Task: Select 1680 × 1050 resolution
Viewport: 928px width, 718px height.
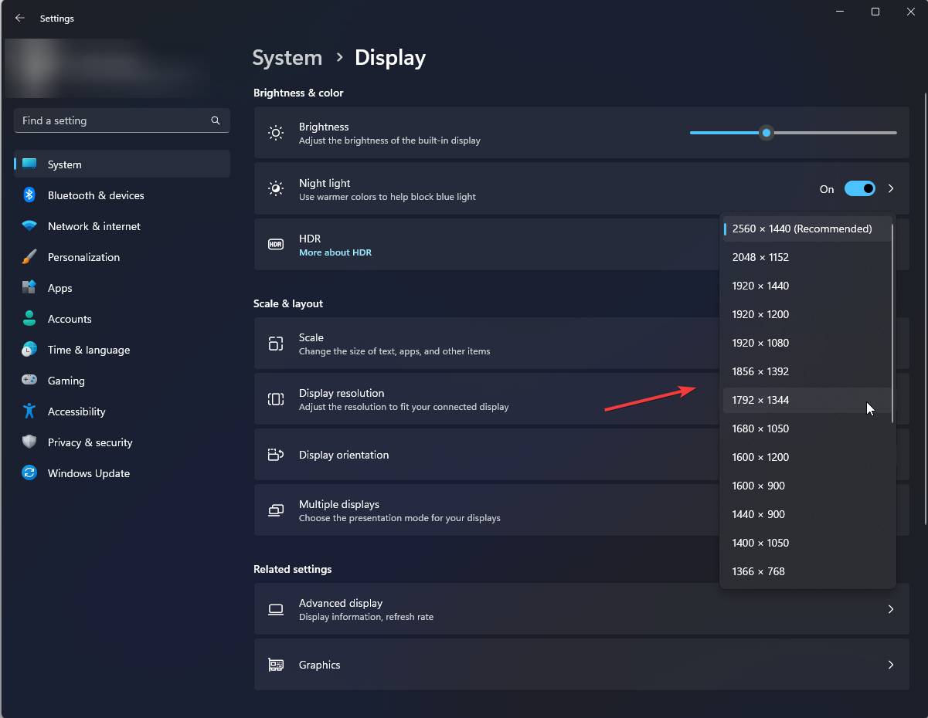Action: tap(807, 428)
